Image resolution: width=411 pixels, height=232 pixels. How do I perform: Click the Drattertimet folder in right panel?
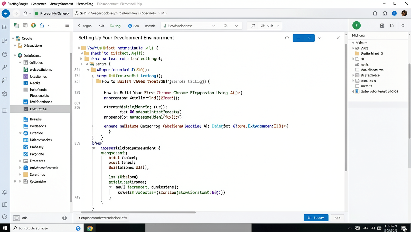369,54
